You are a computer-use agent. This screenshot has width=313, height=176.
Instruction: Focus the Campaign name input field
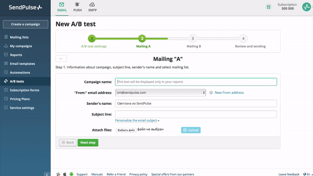point(196,82)
